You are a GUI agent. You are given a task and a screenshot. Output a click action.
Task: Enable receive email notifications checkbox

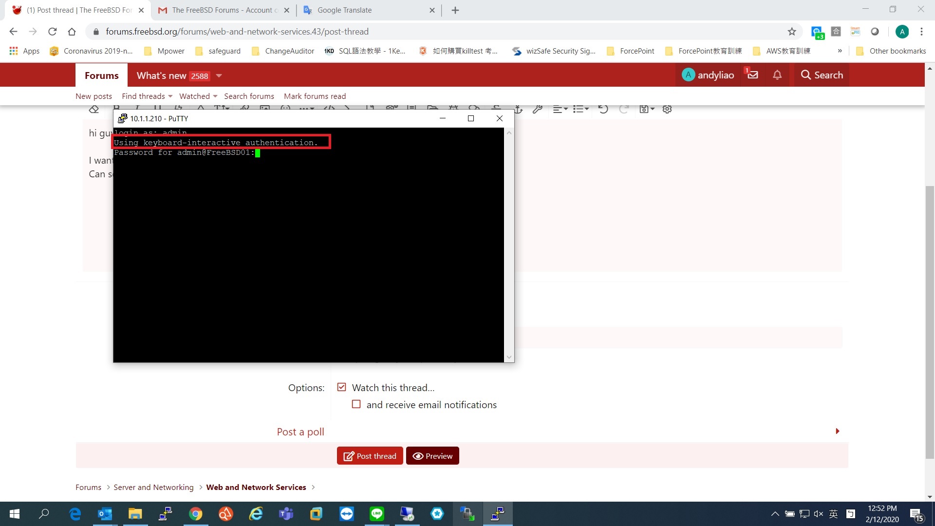[x=356, y=404]
